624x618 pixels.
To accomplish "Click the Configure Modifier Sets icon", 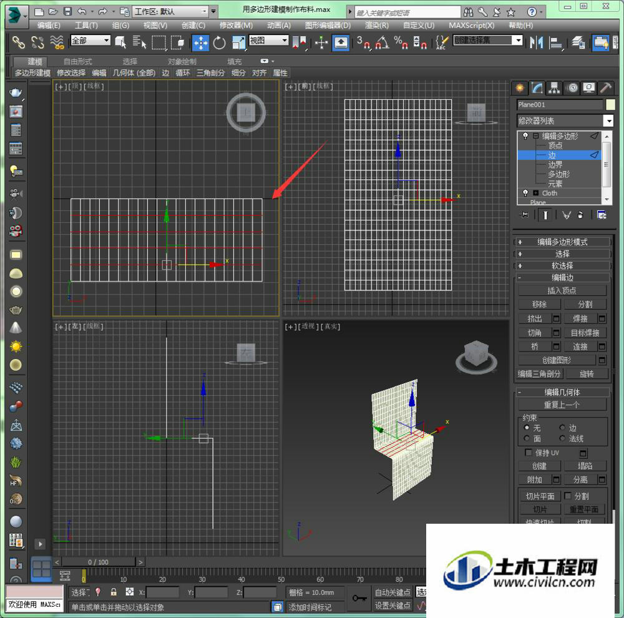I will point(602,215).
